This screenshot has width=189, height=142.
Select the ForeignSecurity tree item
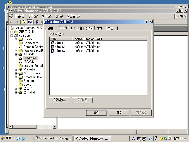33,50
